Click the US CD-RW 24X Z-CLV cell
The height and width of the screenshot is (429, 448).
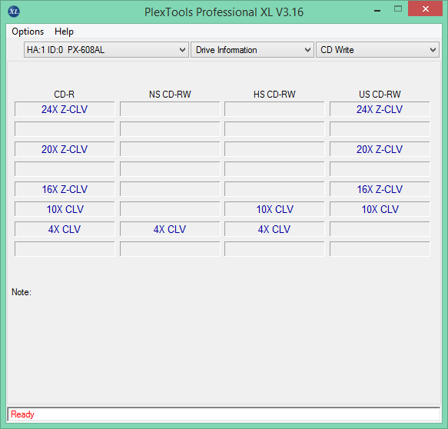pyautogui.click(x=380, y=109)
